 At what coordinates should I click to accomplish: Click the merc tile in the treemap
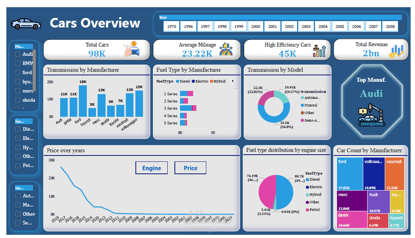pyautogui.click(x=352, y=201)
